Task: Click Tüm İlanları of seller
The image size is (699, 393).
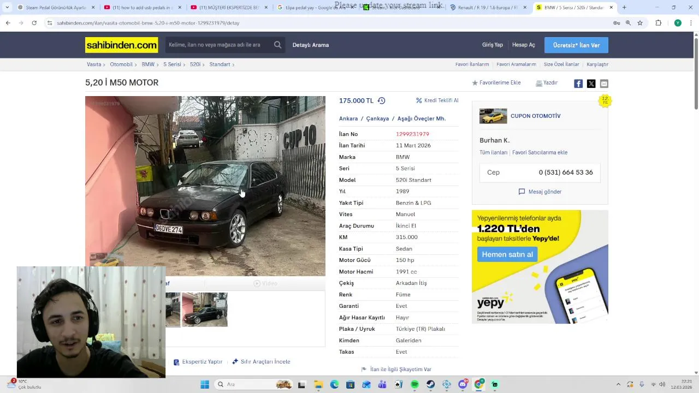Action: (494, 152)
